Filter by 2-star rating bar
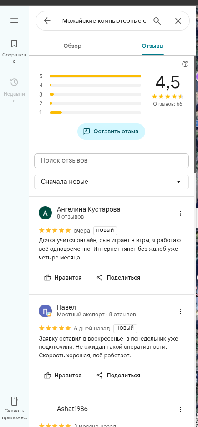Screen dimensions: 198x427 (95, 103)
